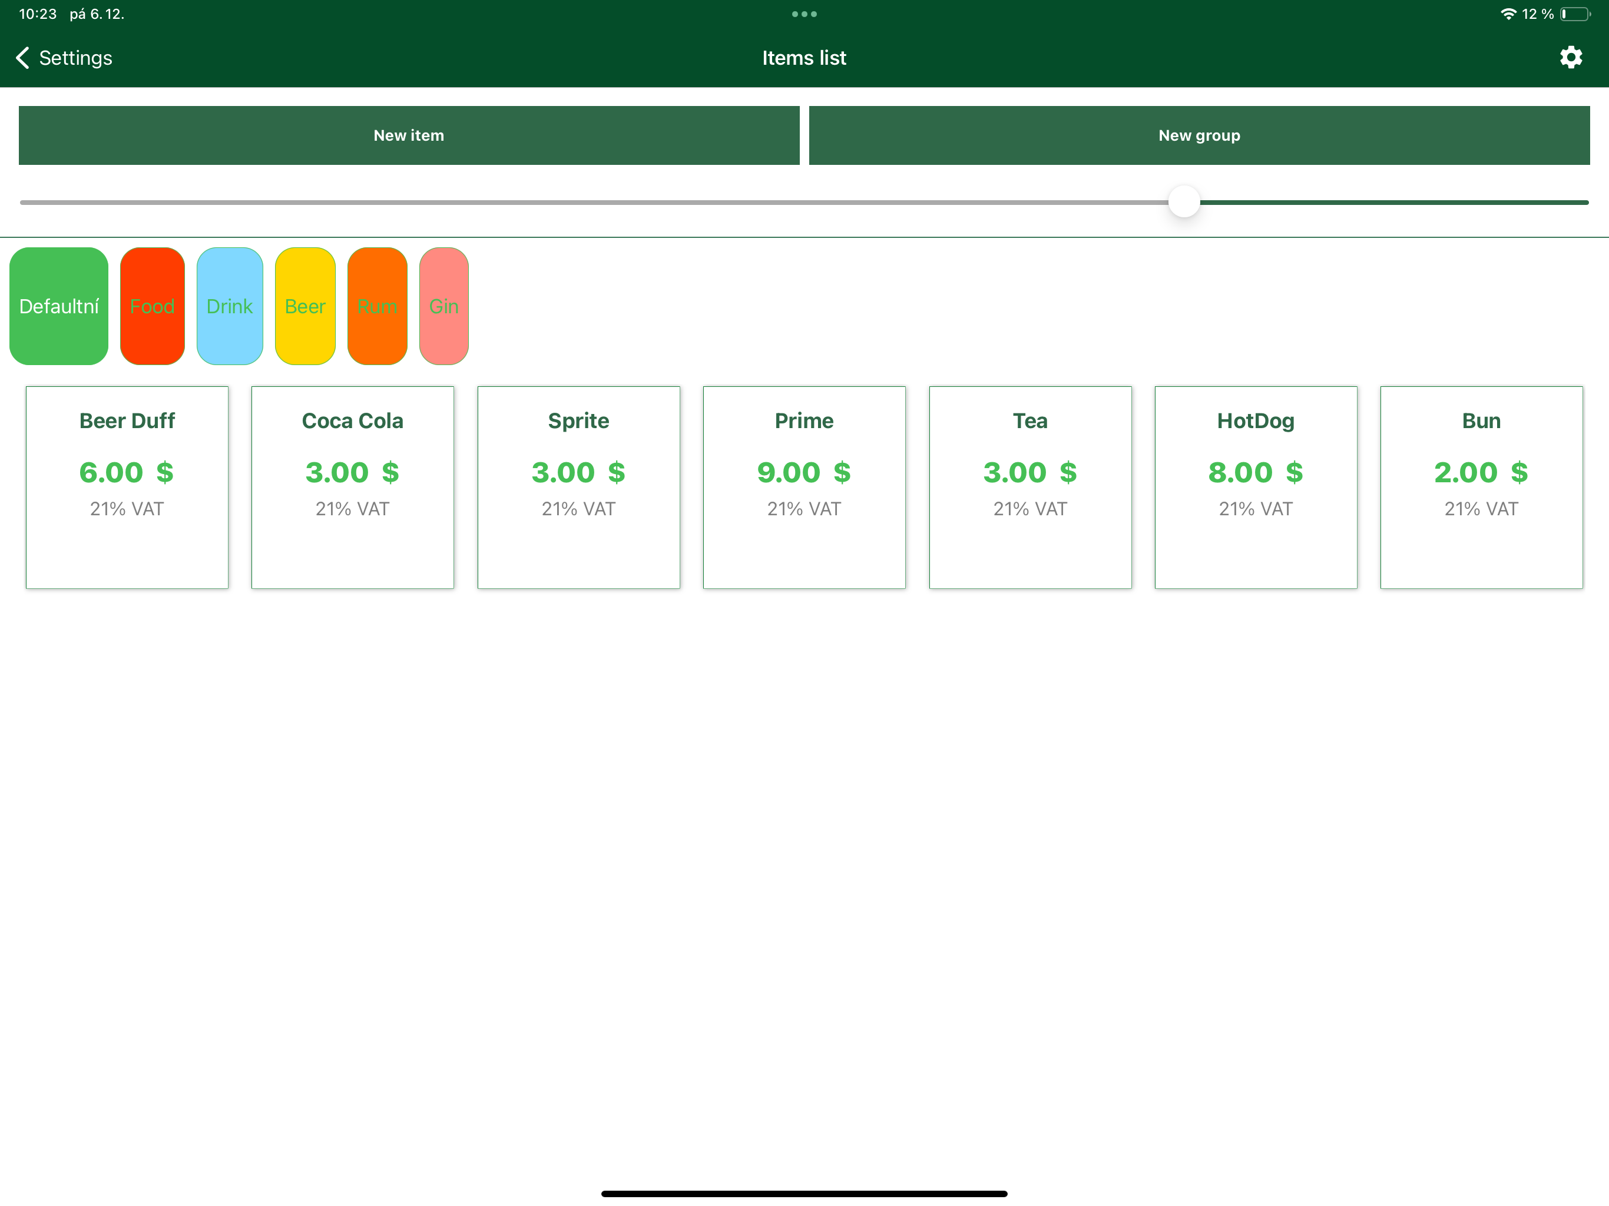Screen dimensions: 1609x1206
Task: Create a New item
Action: pos(408,135)
